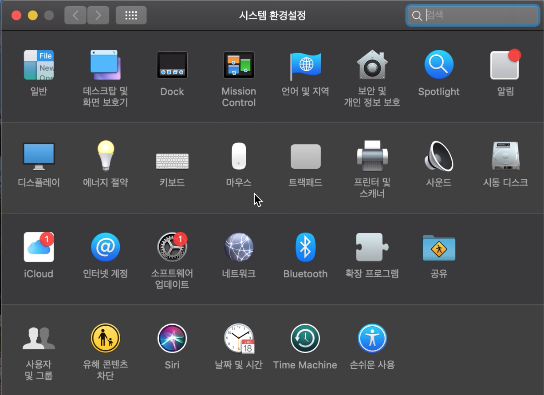The width and height of the screenshot is (544, 395).
Task: Click the red close window button
Action: coord(16,16)
